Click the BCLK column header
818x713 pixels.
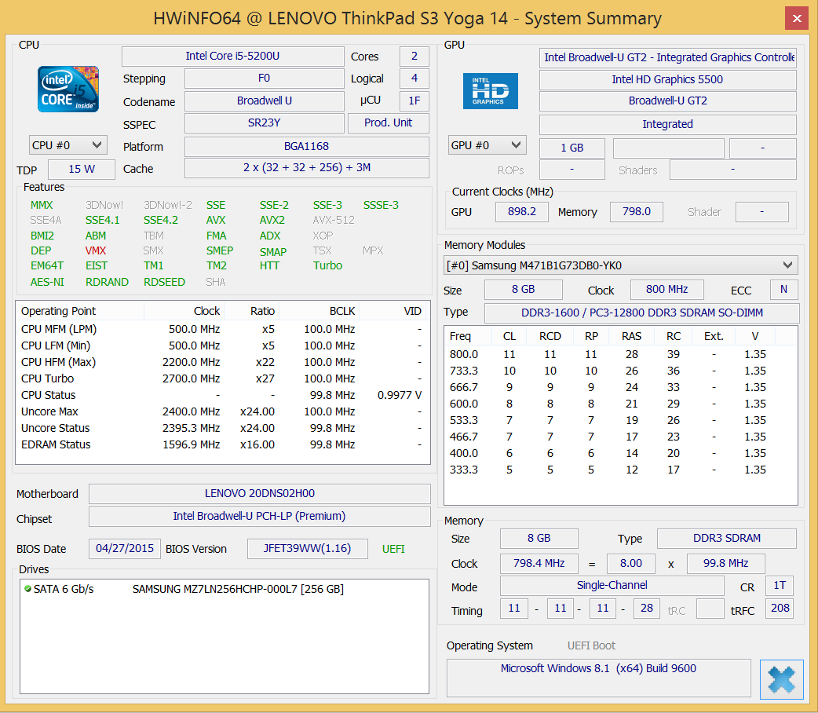(319, 311)
